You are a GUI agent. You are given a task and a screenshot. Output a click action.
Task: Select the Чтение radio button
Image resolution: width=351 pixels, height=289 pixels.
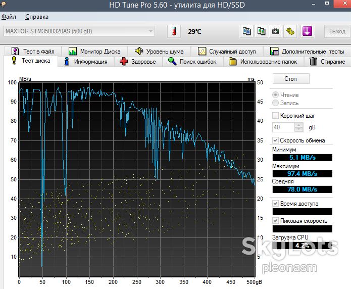point(275,95)
